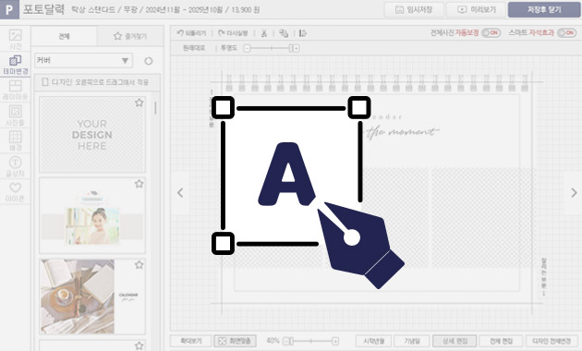The width and height of the screenshot is (582, 351).
Task: Click the 임시저장 temporary save button
Action: pos(414,9)
